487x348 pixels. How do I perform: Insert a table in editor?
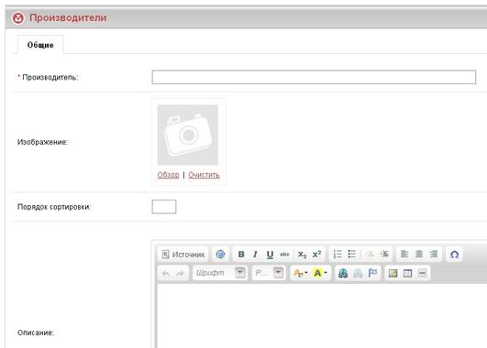pyautogui.click(x=407, y=273)
